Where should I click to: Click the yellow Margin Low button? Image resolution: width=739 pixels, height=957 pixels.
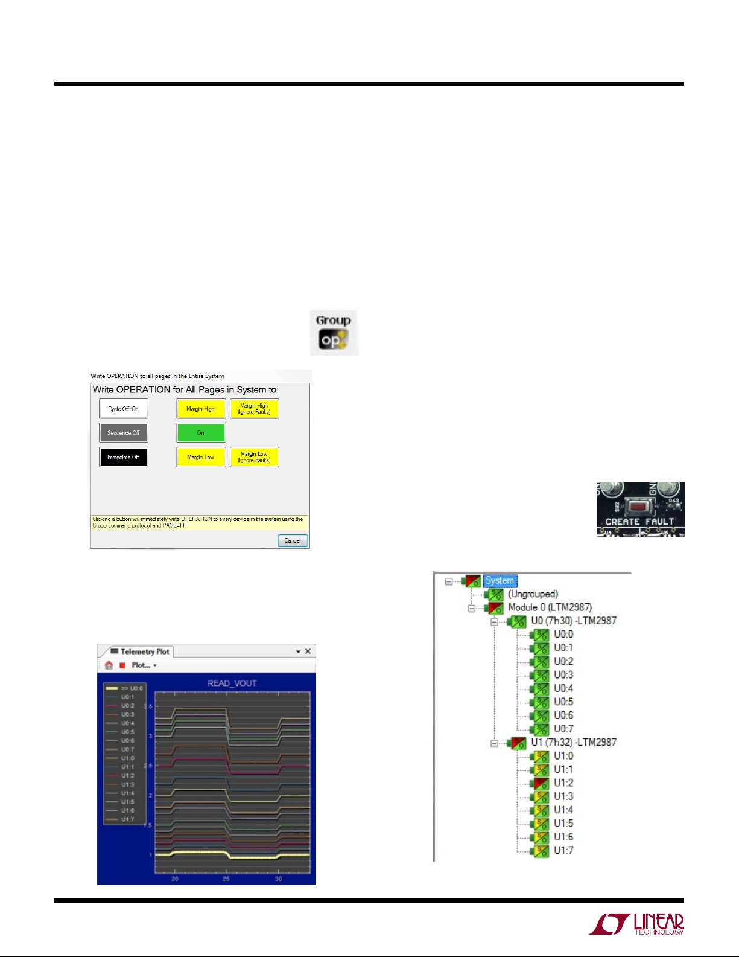[201, 457]
